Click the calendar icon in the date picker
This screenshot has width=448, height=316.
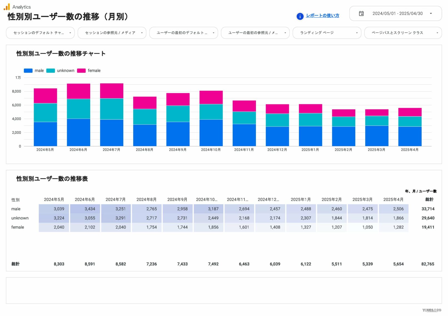point(362,13)
